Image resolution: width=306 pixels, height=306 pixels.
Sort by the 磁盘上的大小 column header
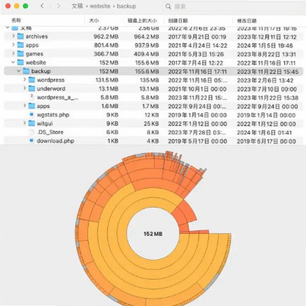click(142, 21)
